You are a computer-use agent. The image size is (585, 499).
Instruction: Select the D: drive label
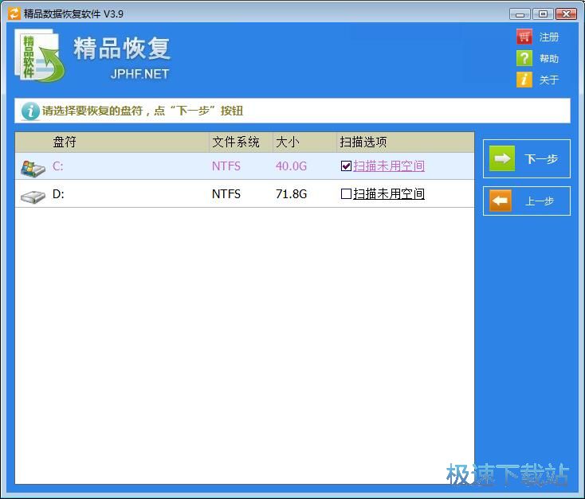coord(58,193)
